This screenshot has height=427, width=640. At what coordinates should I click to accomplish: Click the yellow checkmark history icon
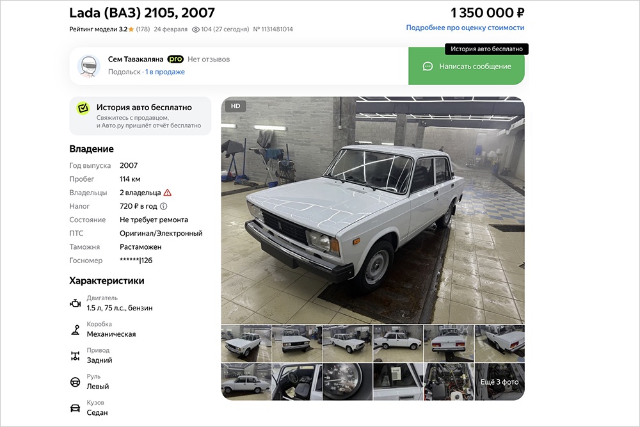(x=83, y=108)
